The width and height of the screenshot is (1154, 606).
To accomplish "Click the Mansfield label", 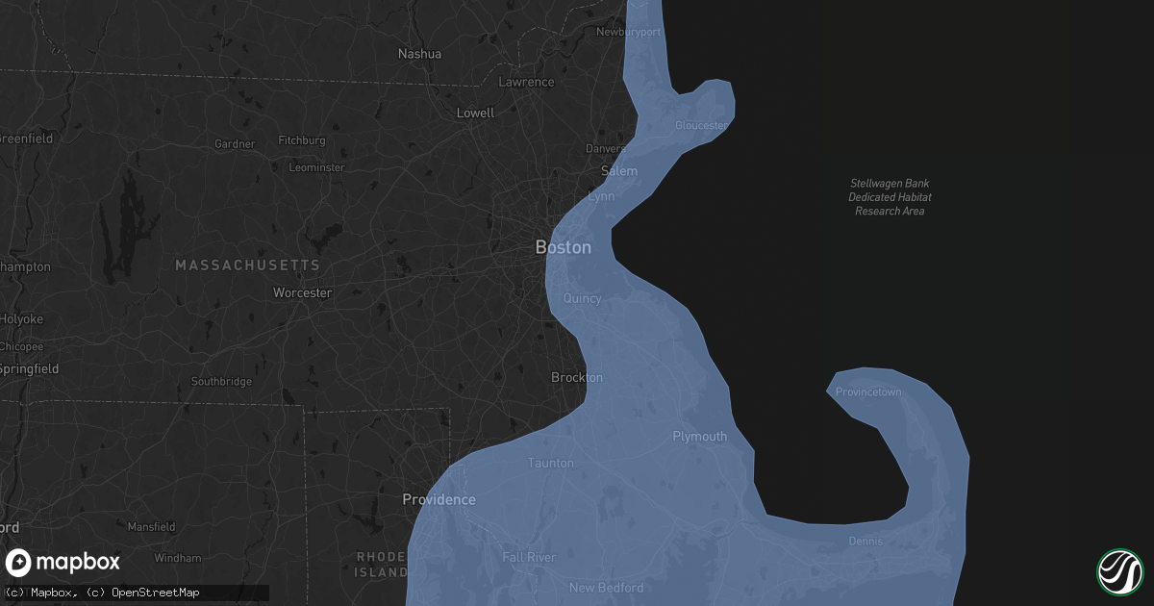I will pos(152,527).
